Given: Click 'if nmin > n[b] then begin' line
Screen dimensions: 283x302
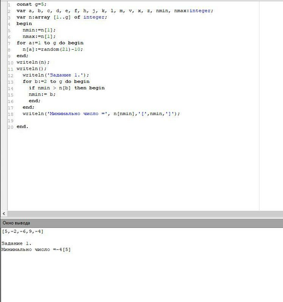Looking at the screenshot, I should click(67, 88).
